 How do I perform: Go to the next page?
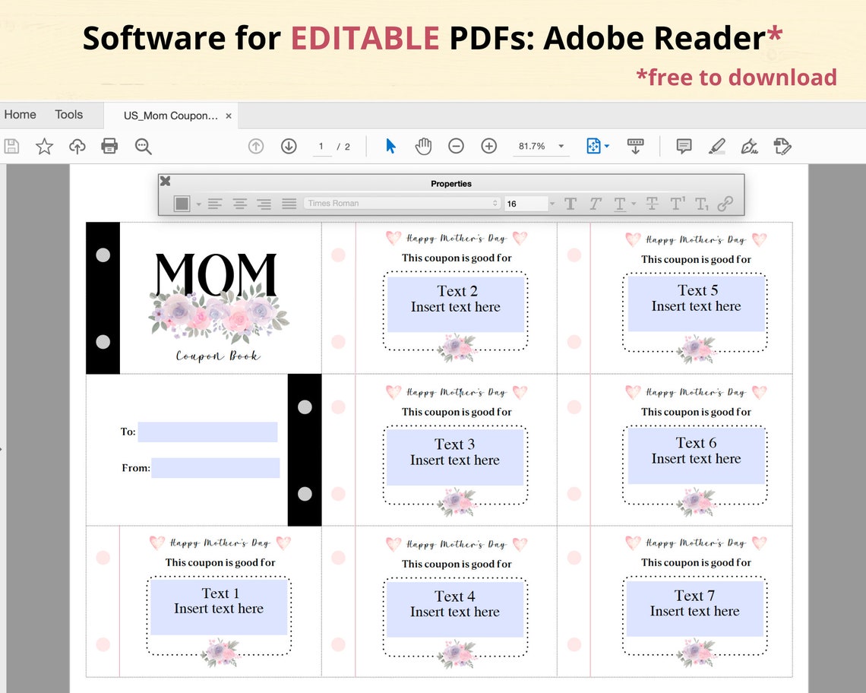(289, 146)
